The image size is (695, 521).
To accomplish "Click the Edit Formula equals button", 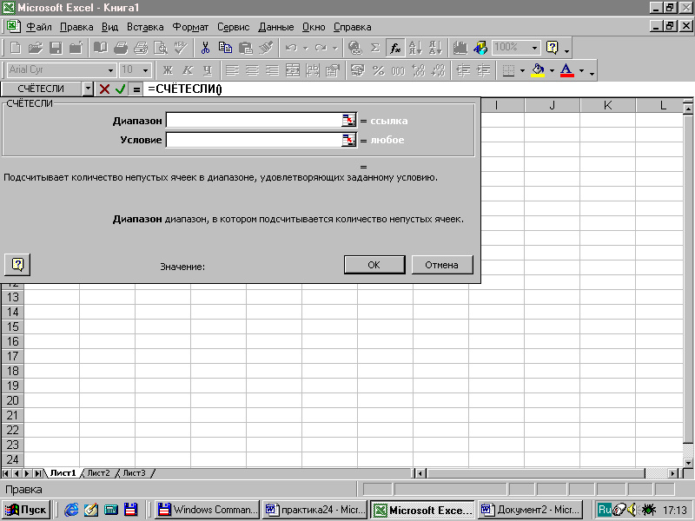I will point(136,89).
